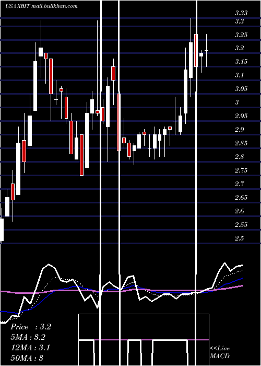Click the 50MA : 3 readout

pyautogui.click(x=27, y=358)
